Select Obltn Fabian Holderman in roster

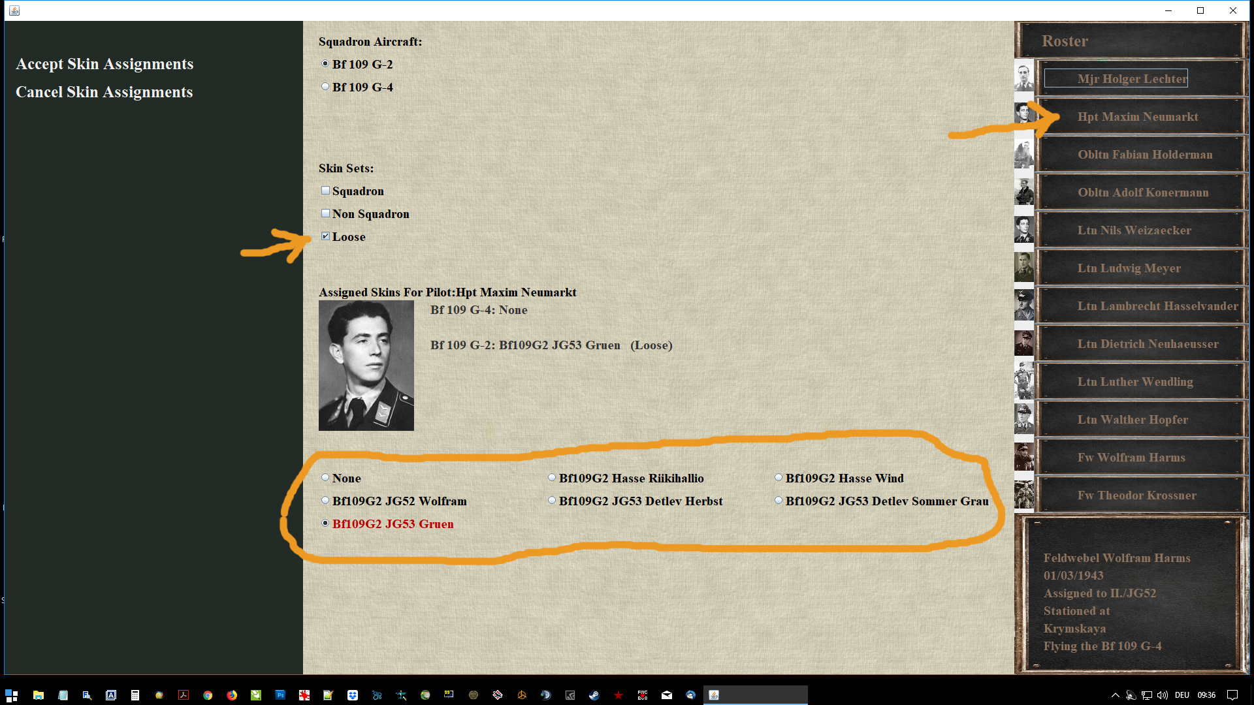tap(1144, 155)
